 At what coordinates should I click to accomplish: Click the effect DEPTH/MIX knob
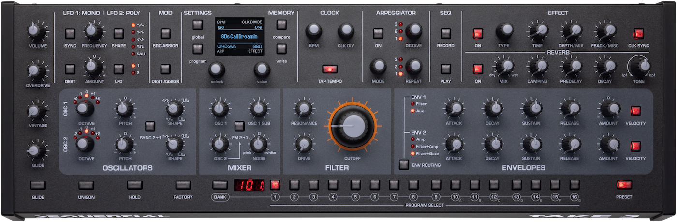click(572, 31)
